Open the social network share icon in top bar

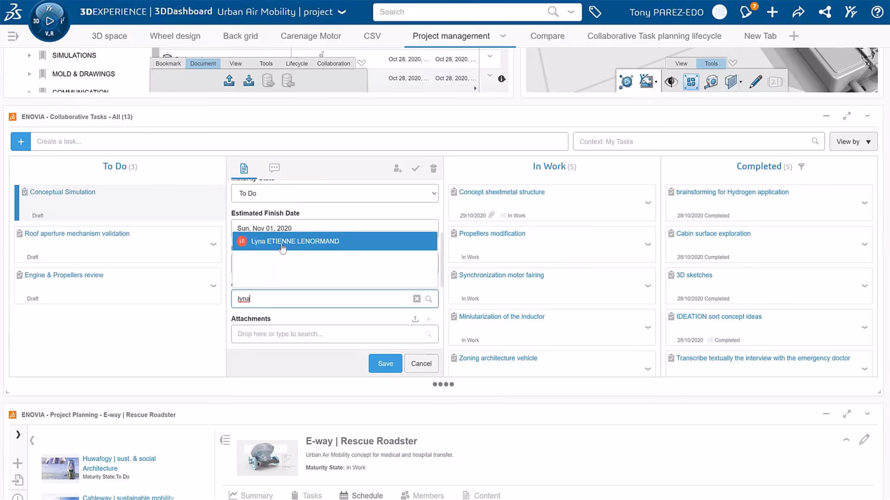coord(825,12)
